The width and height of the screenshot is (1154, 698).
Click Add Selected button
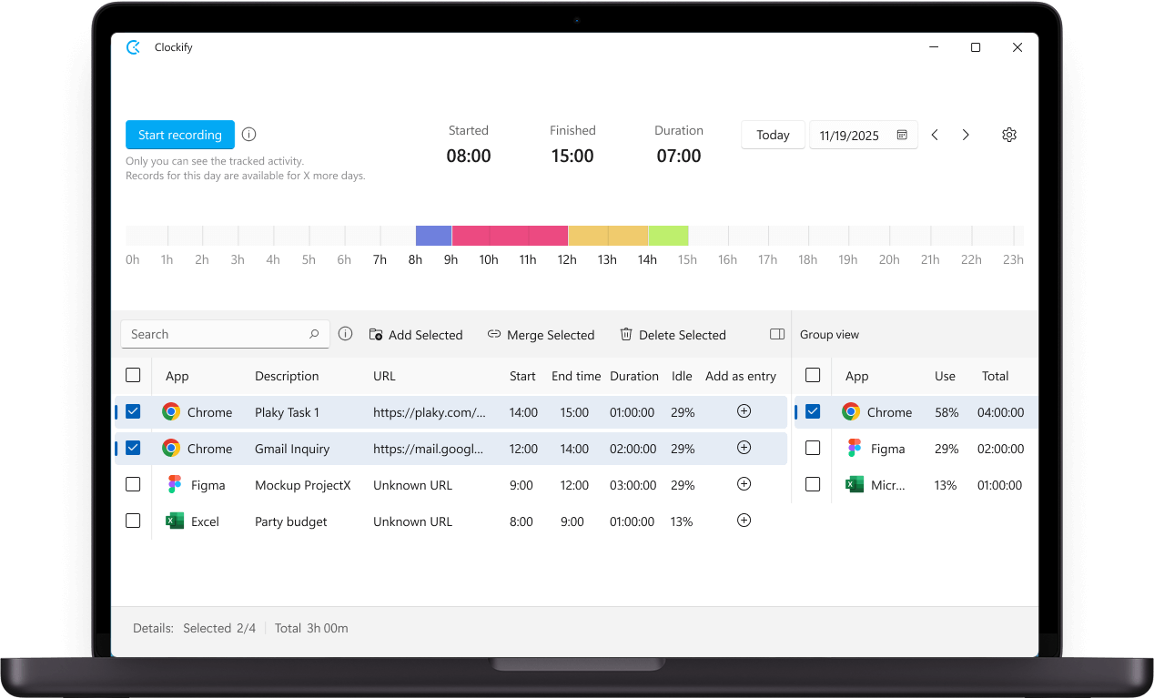[x=416, y=335]
